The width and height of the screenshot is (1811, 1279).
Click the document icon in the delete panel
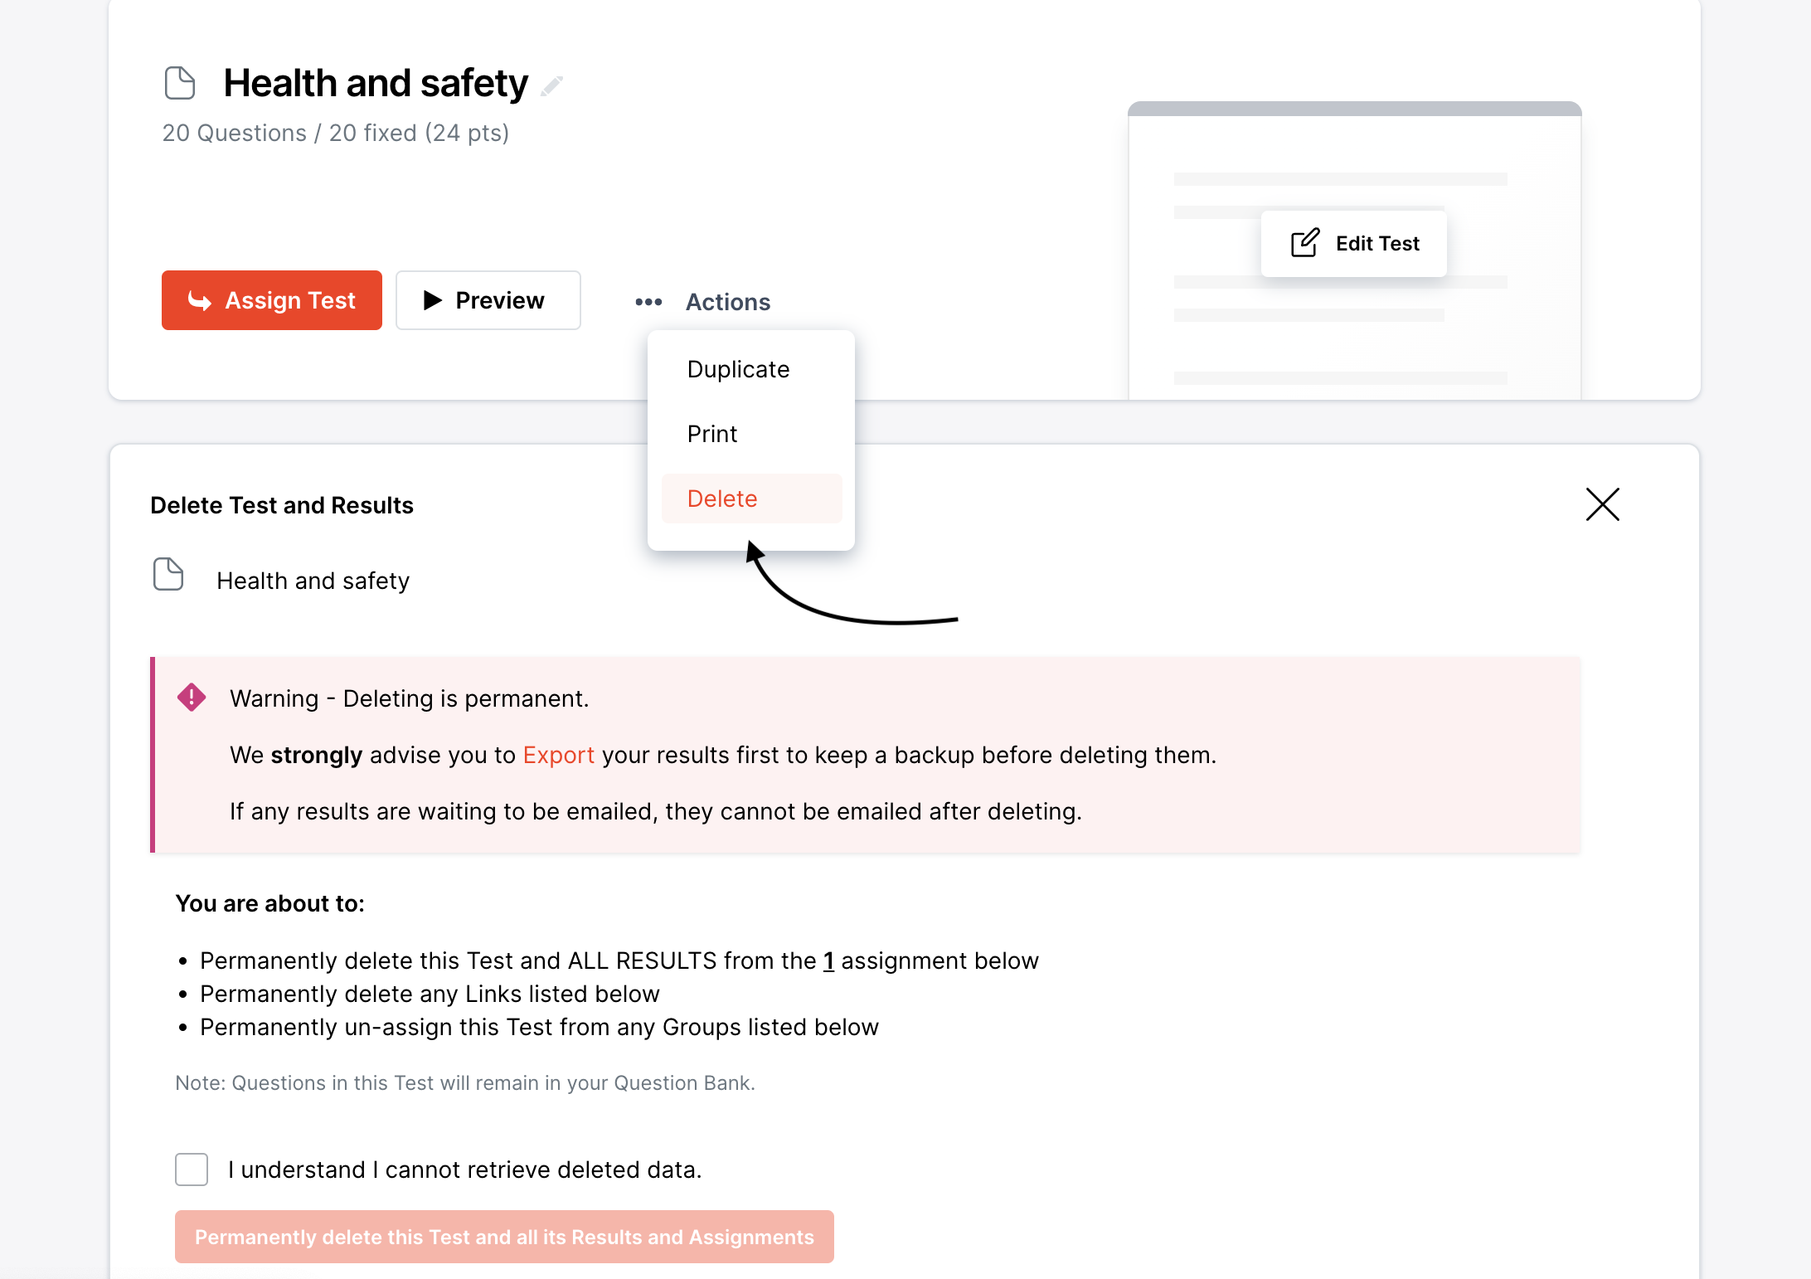tap(168, 575)
